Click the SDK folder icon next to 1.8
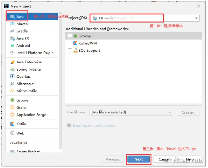 point(95,18)
